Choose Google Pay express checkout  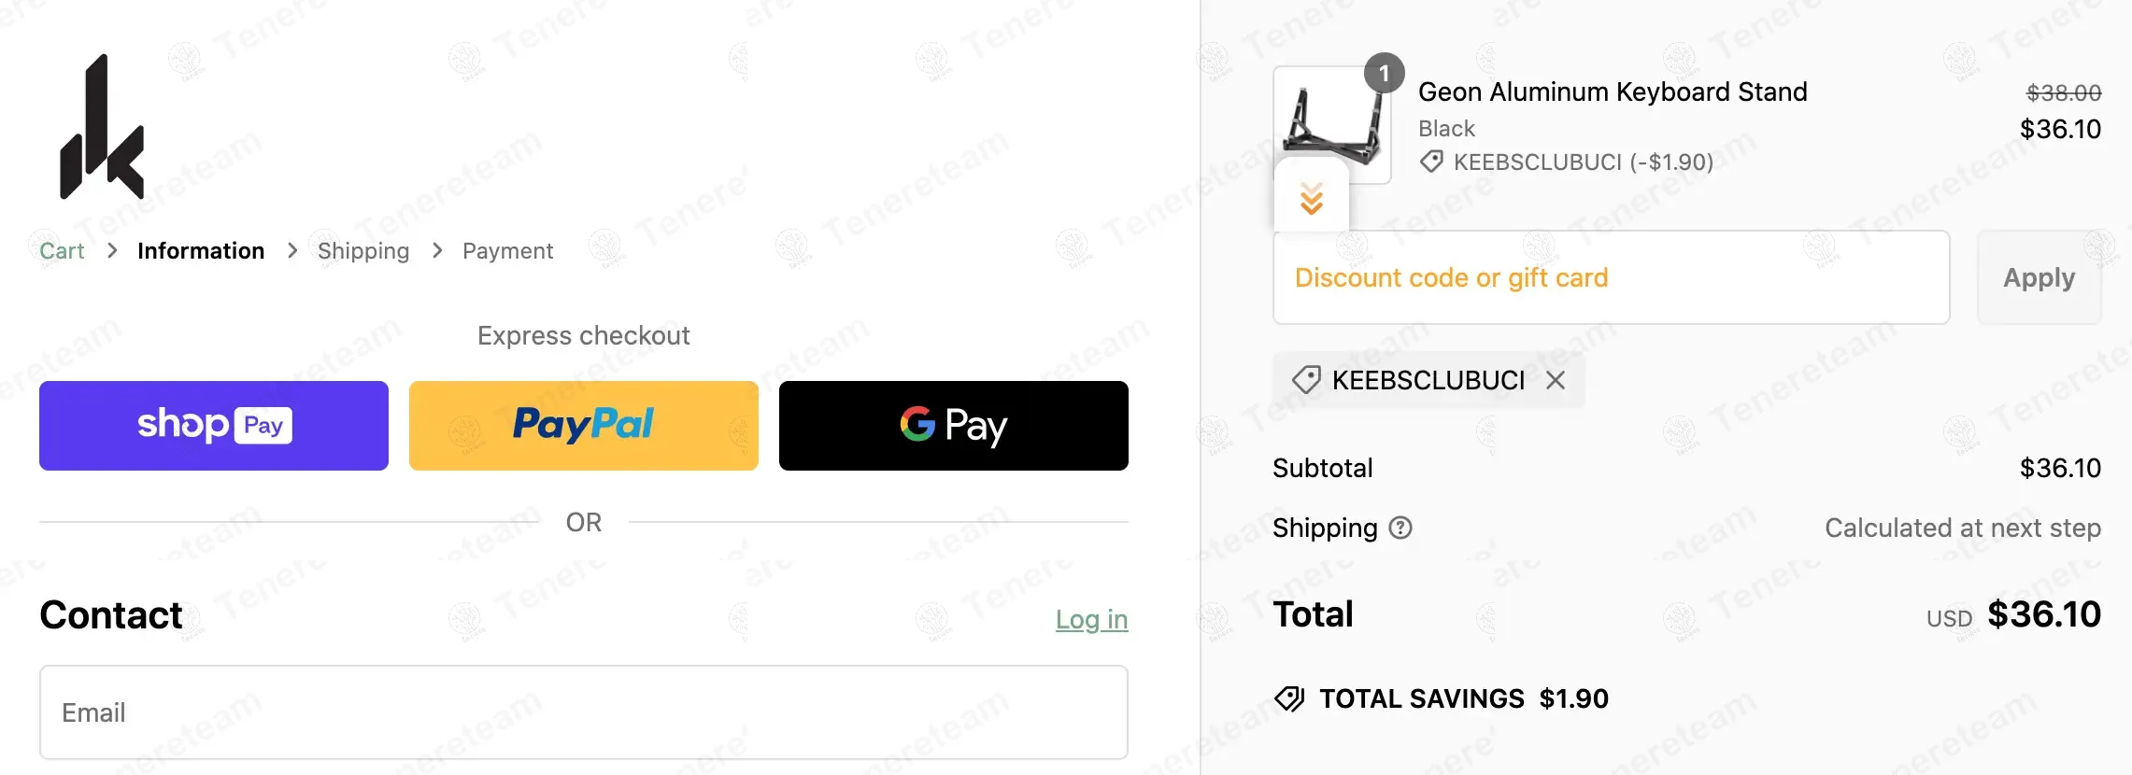[954, 426]
